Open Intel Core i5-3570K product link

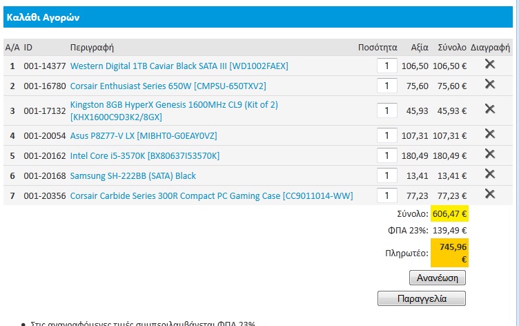coord(145,155)
